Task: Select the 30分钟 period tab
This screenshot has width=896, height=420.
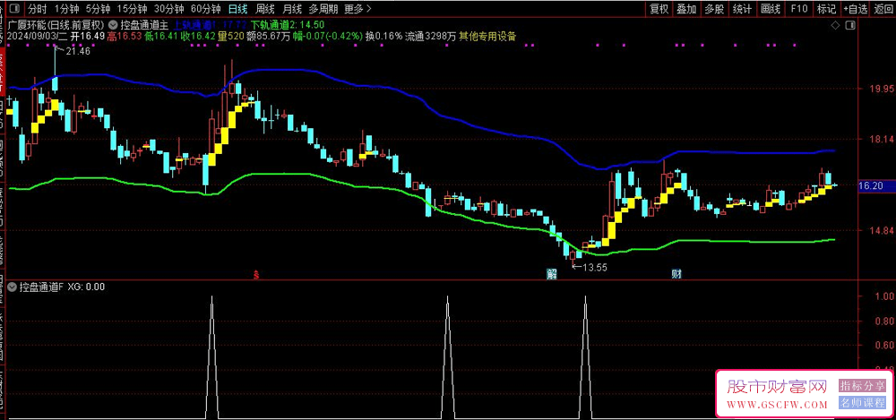Action: [x=169, y=9]
